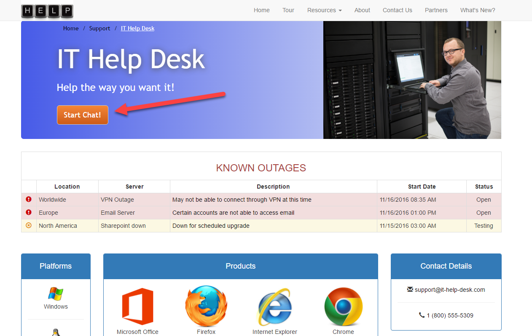Select the Internet Explorer product icon

click(x=274, y=307)
